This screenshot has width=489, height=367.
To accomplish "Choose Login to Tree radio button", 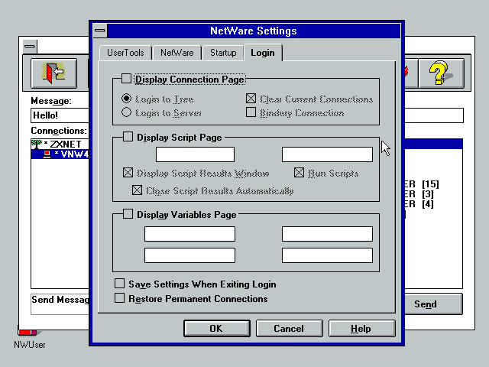I will pyautogui.click(x=126, y=99).
